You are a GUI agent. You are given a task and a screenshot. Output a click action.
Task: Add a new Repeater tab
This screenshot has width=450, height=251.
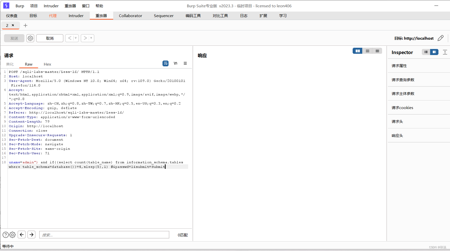(25, 25)
